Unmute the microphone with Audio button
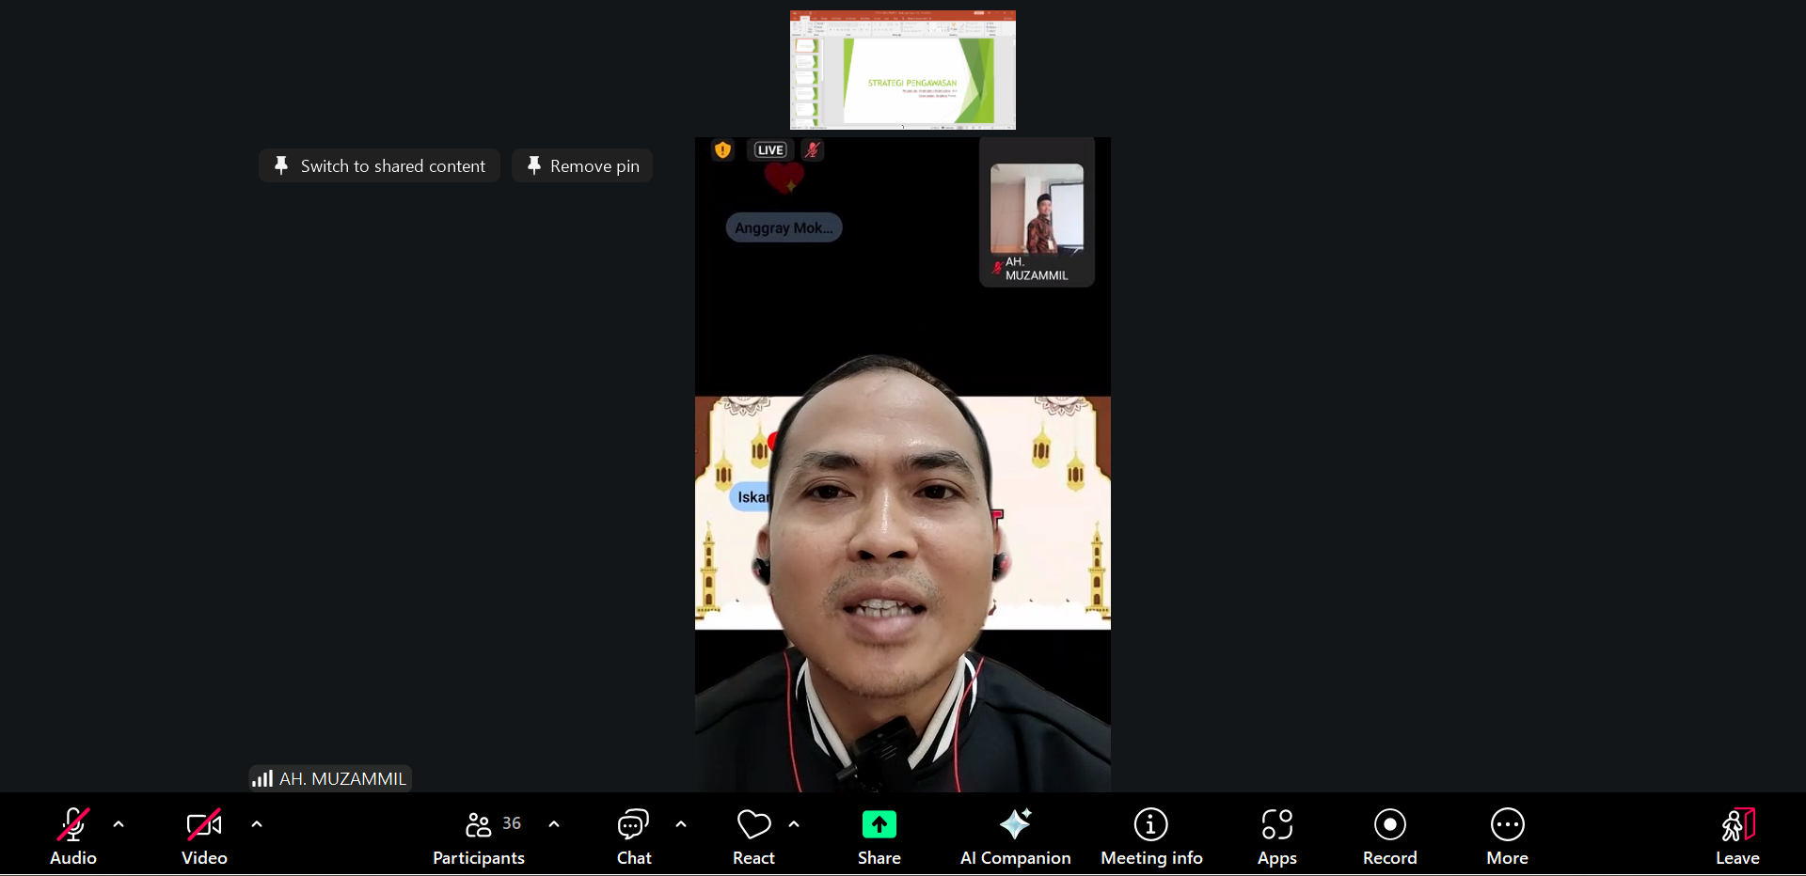This screenshot has height=876, width=1806. pyautogui.click(x=72, y=835)
